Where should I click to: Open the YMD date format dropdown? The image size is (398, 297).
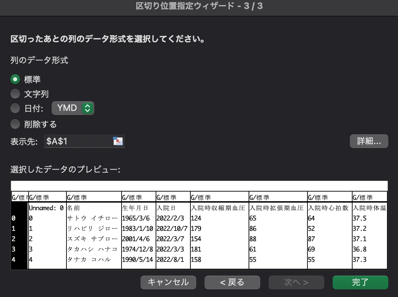coord(73,108)
